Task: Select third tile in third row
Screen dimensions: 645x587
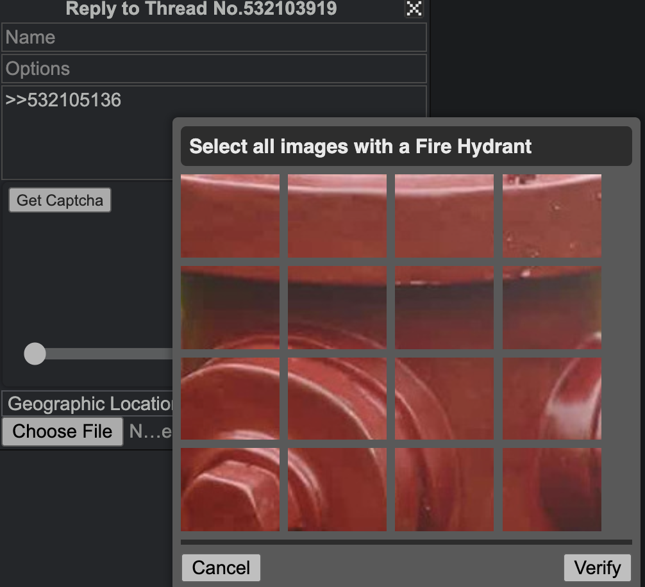Action: click(x=444, y=399)
